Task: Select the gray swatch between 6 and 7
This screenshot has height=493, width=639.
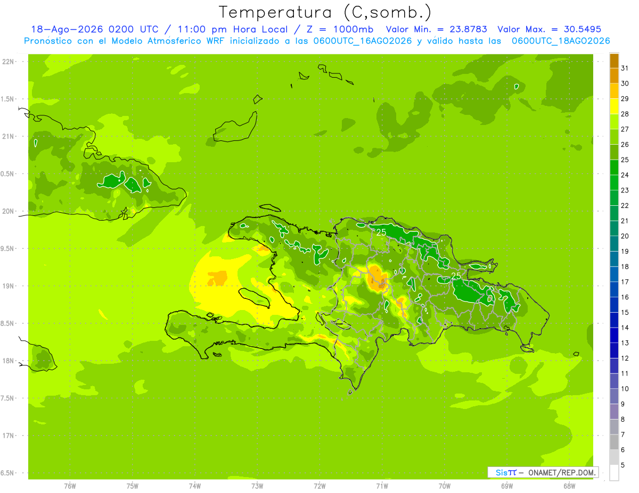Action: [x=614, y=442]
